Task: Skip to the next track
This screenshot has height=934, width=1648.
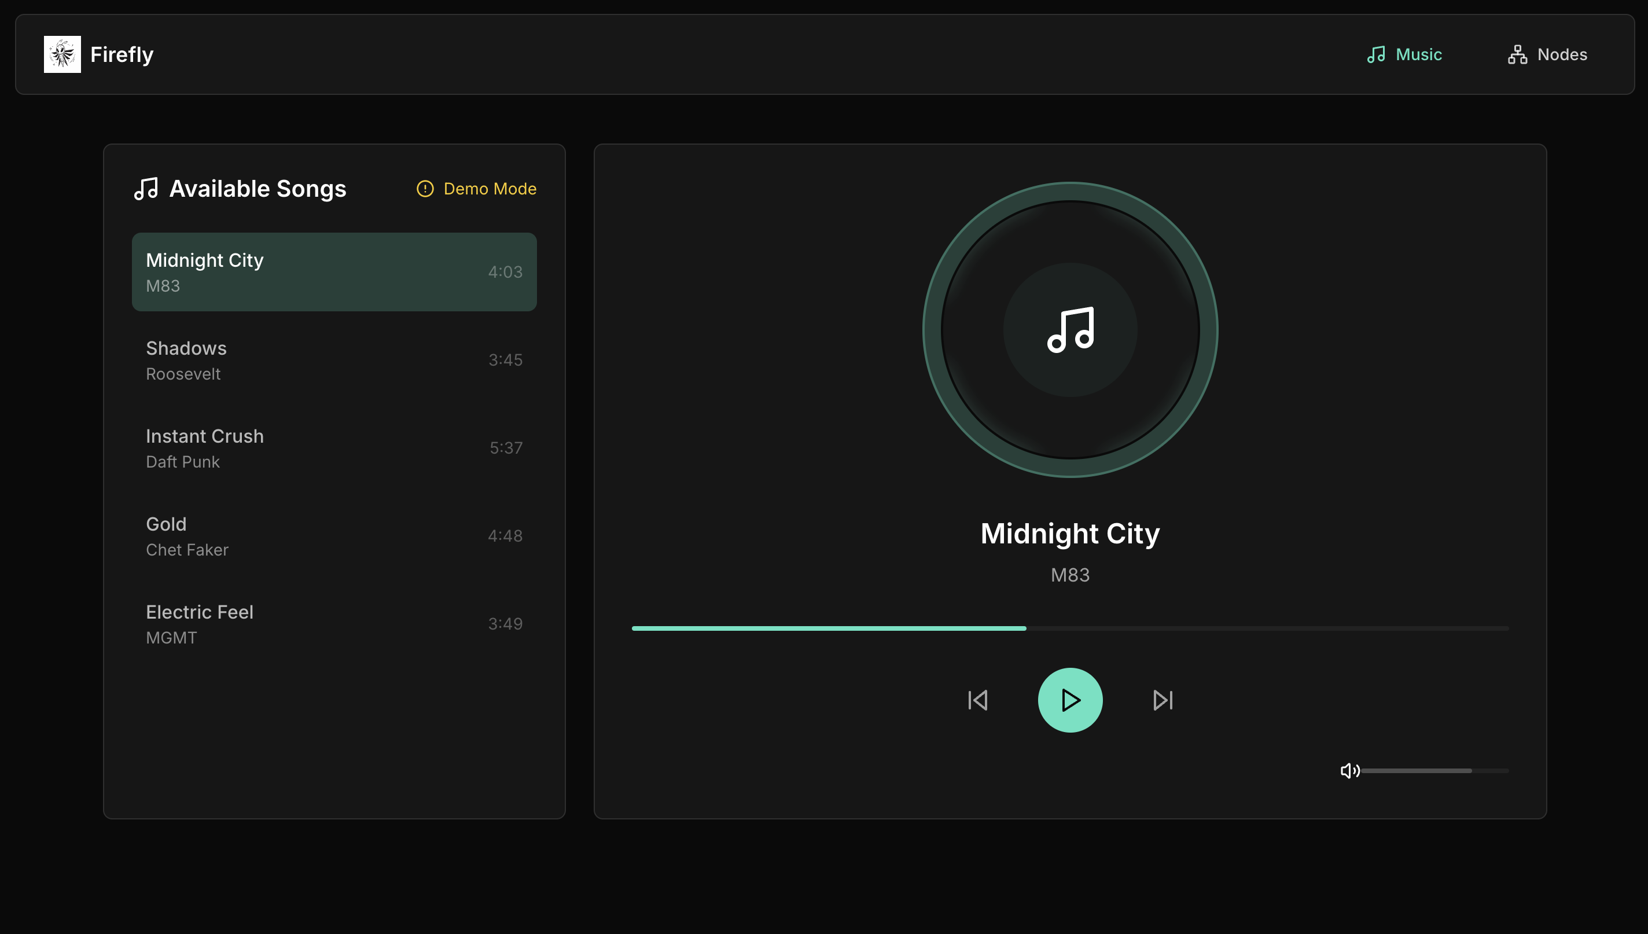Action: point(1163,700)
